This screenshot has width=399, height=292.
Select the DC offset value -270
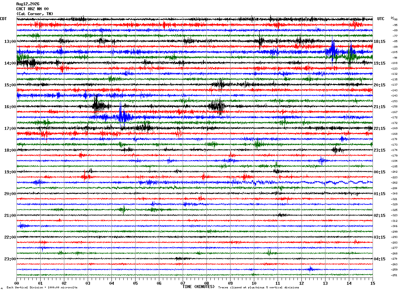click(394, 259)
